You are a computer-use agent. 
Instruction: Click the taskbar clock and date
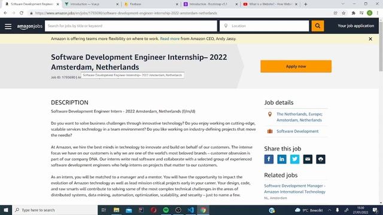pyautogui.click(x=360, y=210)
